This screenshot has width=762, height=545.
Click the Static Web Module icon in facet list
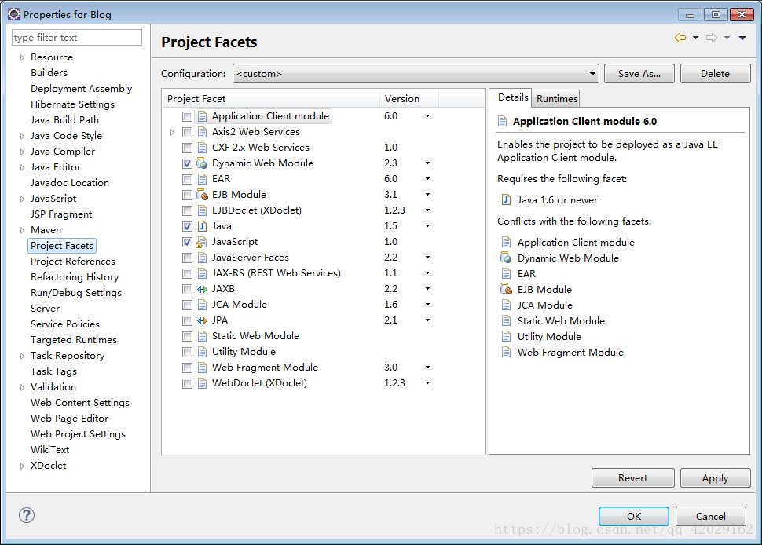click(202, 336)
